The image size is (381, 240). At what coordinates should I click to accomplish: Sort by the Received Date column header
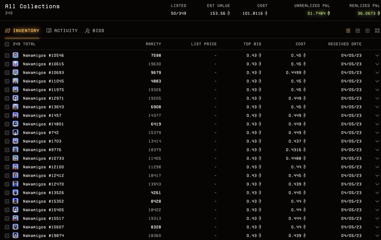tap(345, 44)
